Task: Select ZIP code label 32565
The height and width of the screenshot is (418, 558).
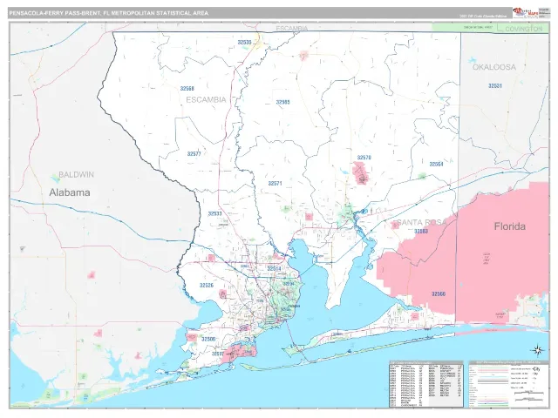Action: click(x=282, y=103)
